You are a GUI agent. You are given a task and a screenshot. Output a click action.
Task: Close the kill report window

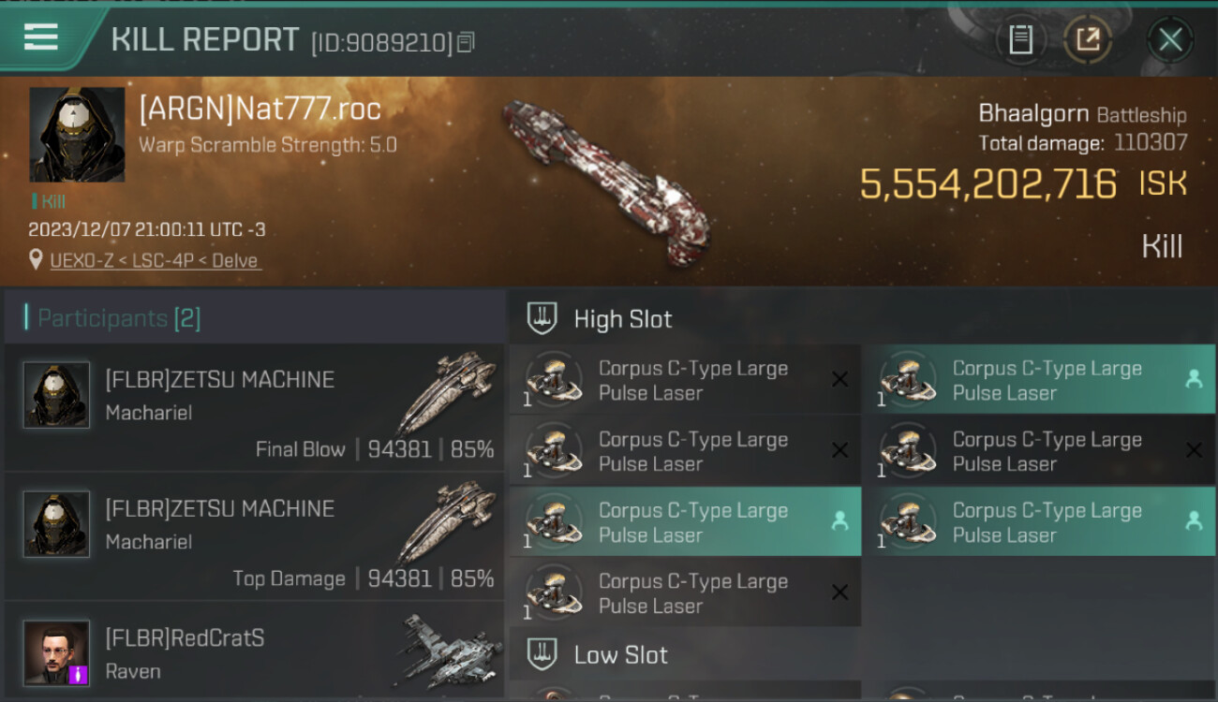pos(1170,39)
